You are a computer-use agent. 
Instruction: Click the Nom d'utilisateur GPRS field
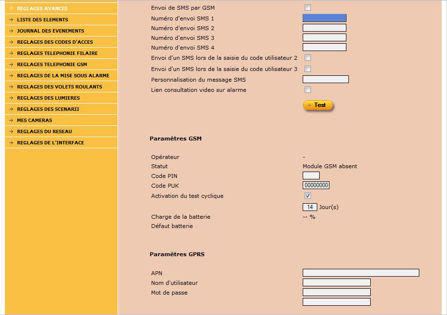pyautogui.click(x=336, y=282)
